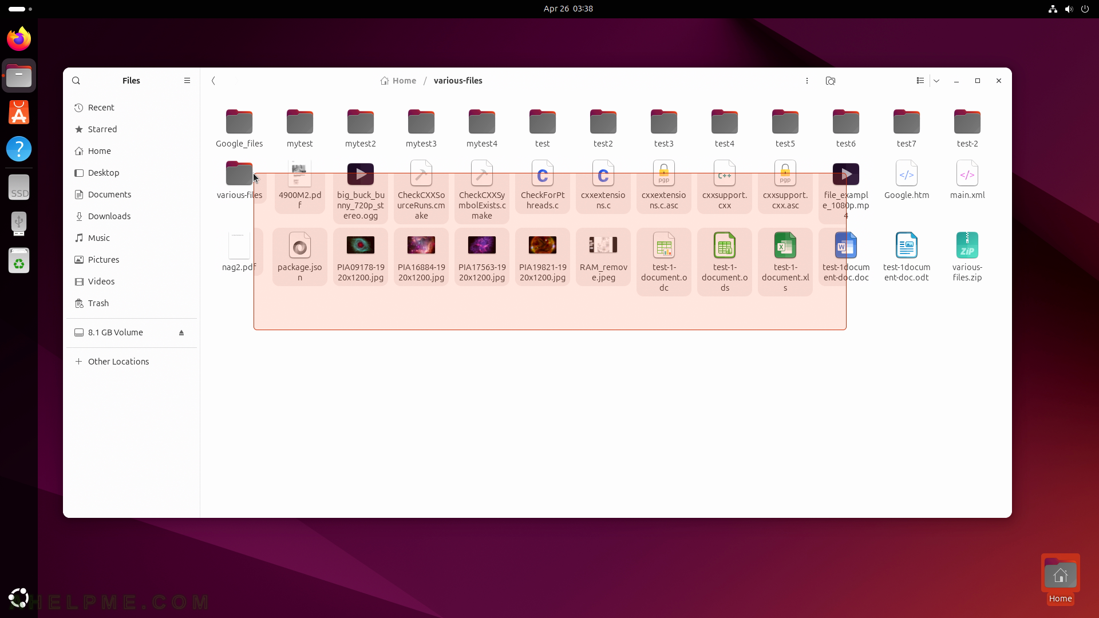
Task: Select the nested various-files folder
Action: pyautogui.click(x=239, y=180)
